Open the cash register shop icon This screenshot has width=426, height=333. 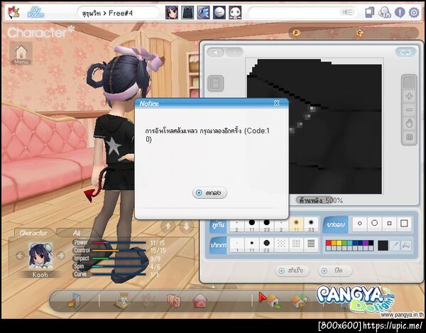pos(123,300)
